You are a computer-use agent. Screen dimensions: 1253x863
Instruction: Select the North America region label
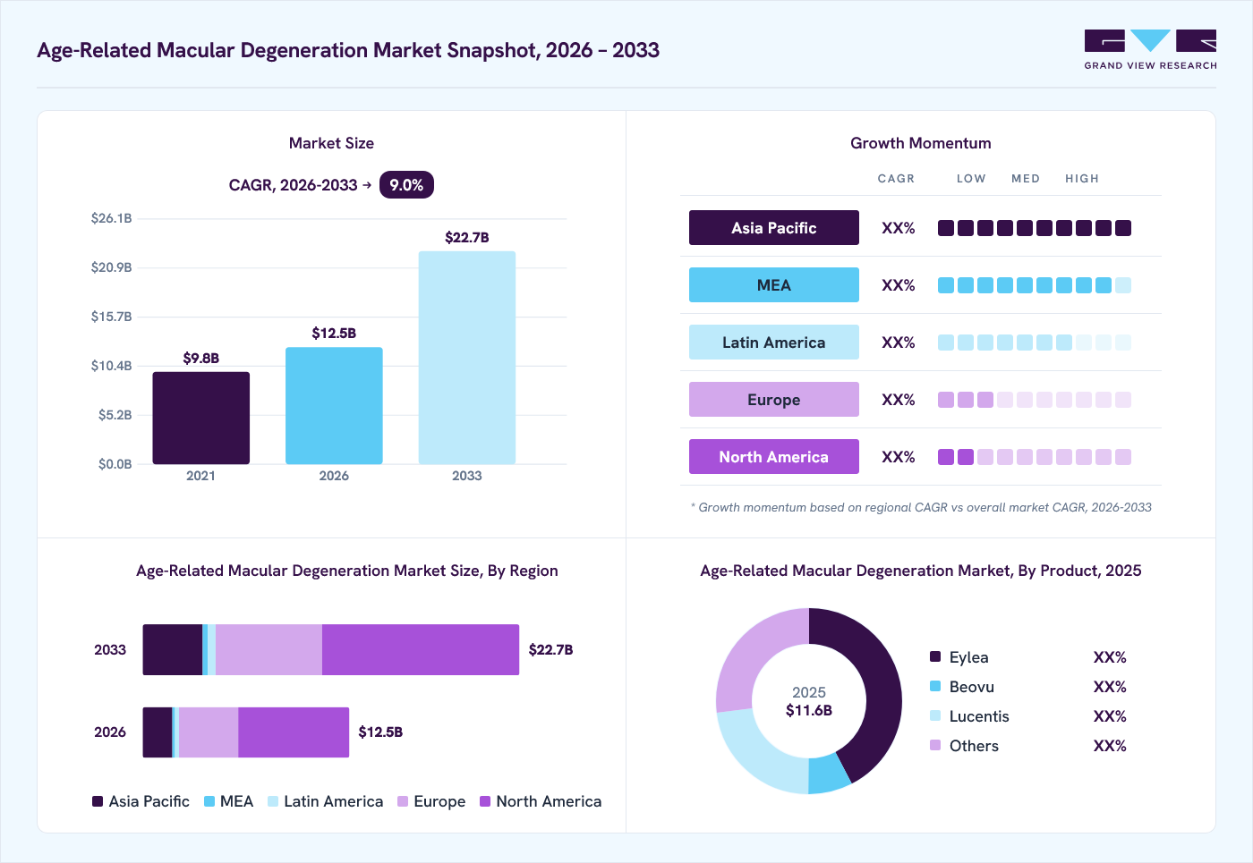click(x=774, y=457)
